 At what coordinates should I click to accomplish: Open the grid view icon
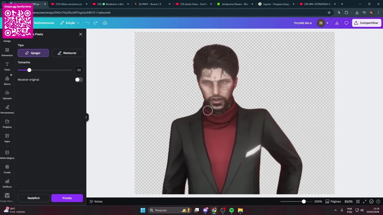click(x=358, y=202)
